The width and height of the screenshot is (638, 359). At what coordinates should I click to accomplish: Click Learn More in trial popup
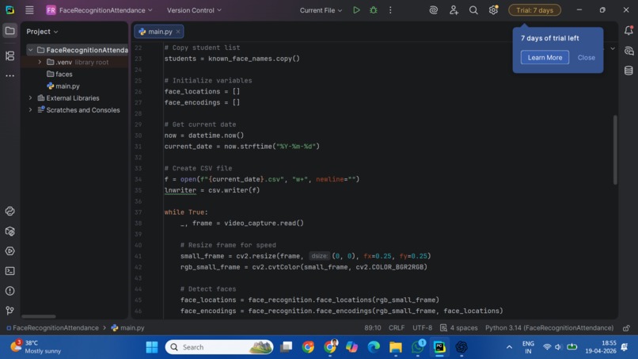click(545, 58)
